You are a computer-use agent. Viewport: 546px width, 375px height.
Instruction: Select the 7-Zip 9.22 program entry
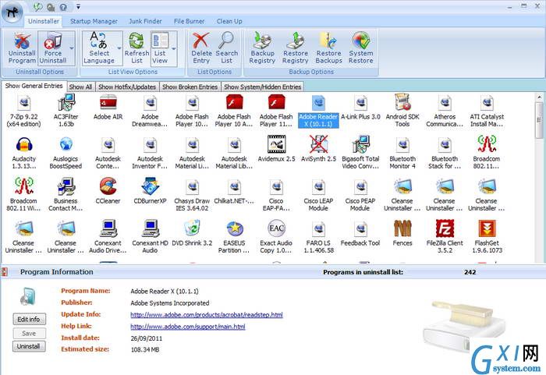(23, 111)
